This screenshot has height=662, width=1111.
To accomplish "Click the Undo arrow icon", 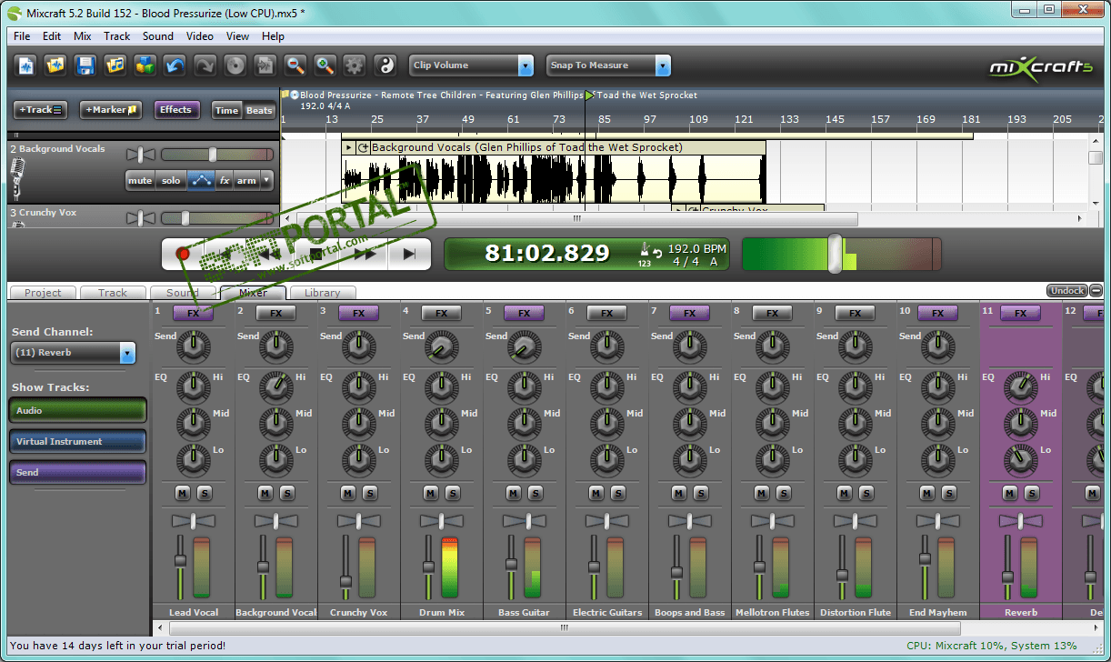I will 175,65.
